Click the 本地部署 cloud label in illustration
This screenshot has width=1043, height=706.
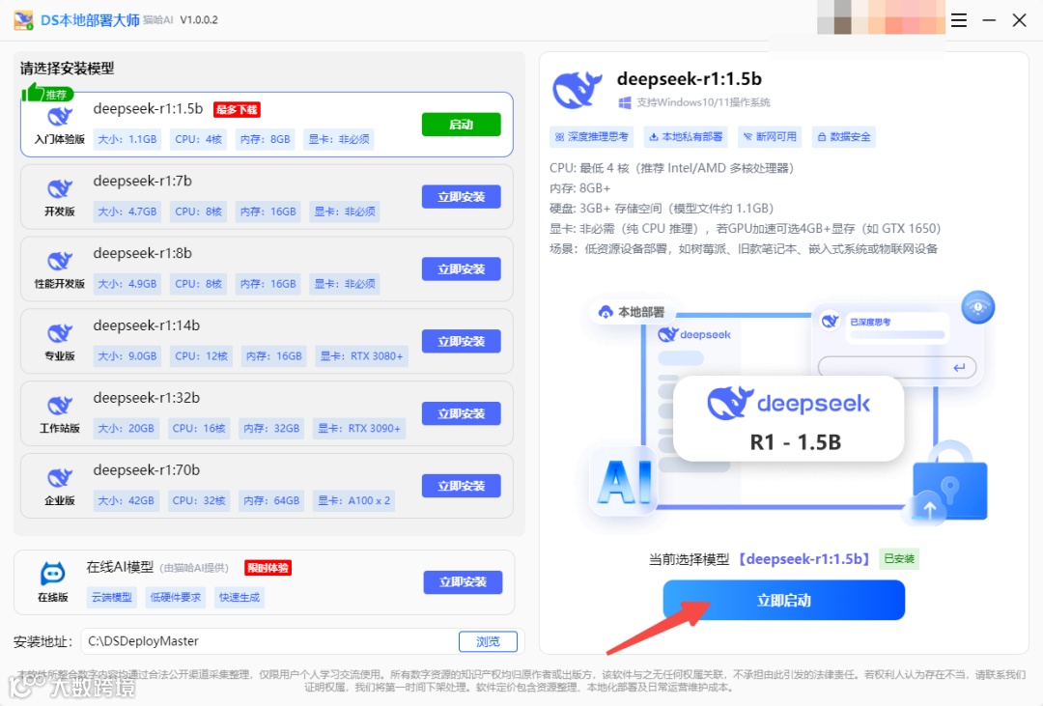[632, 311]
